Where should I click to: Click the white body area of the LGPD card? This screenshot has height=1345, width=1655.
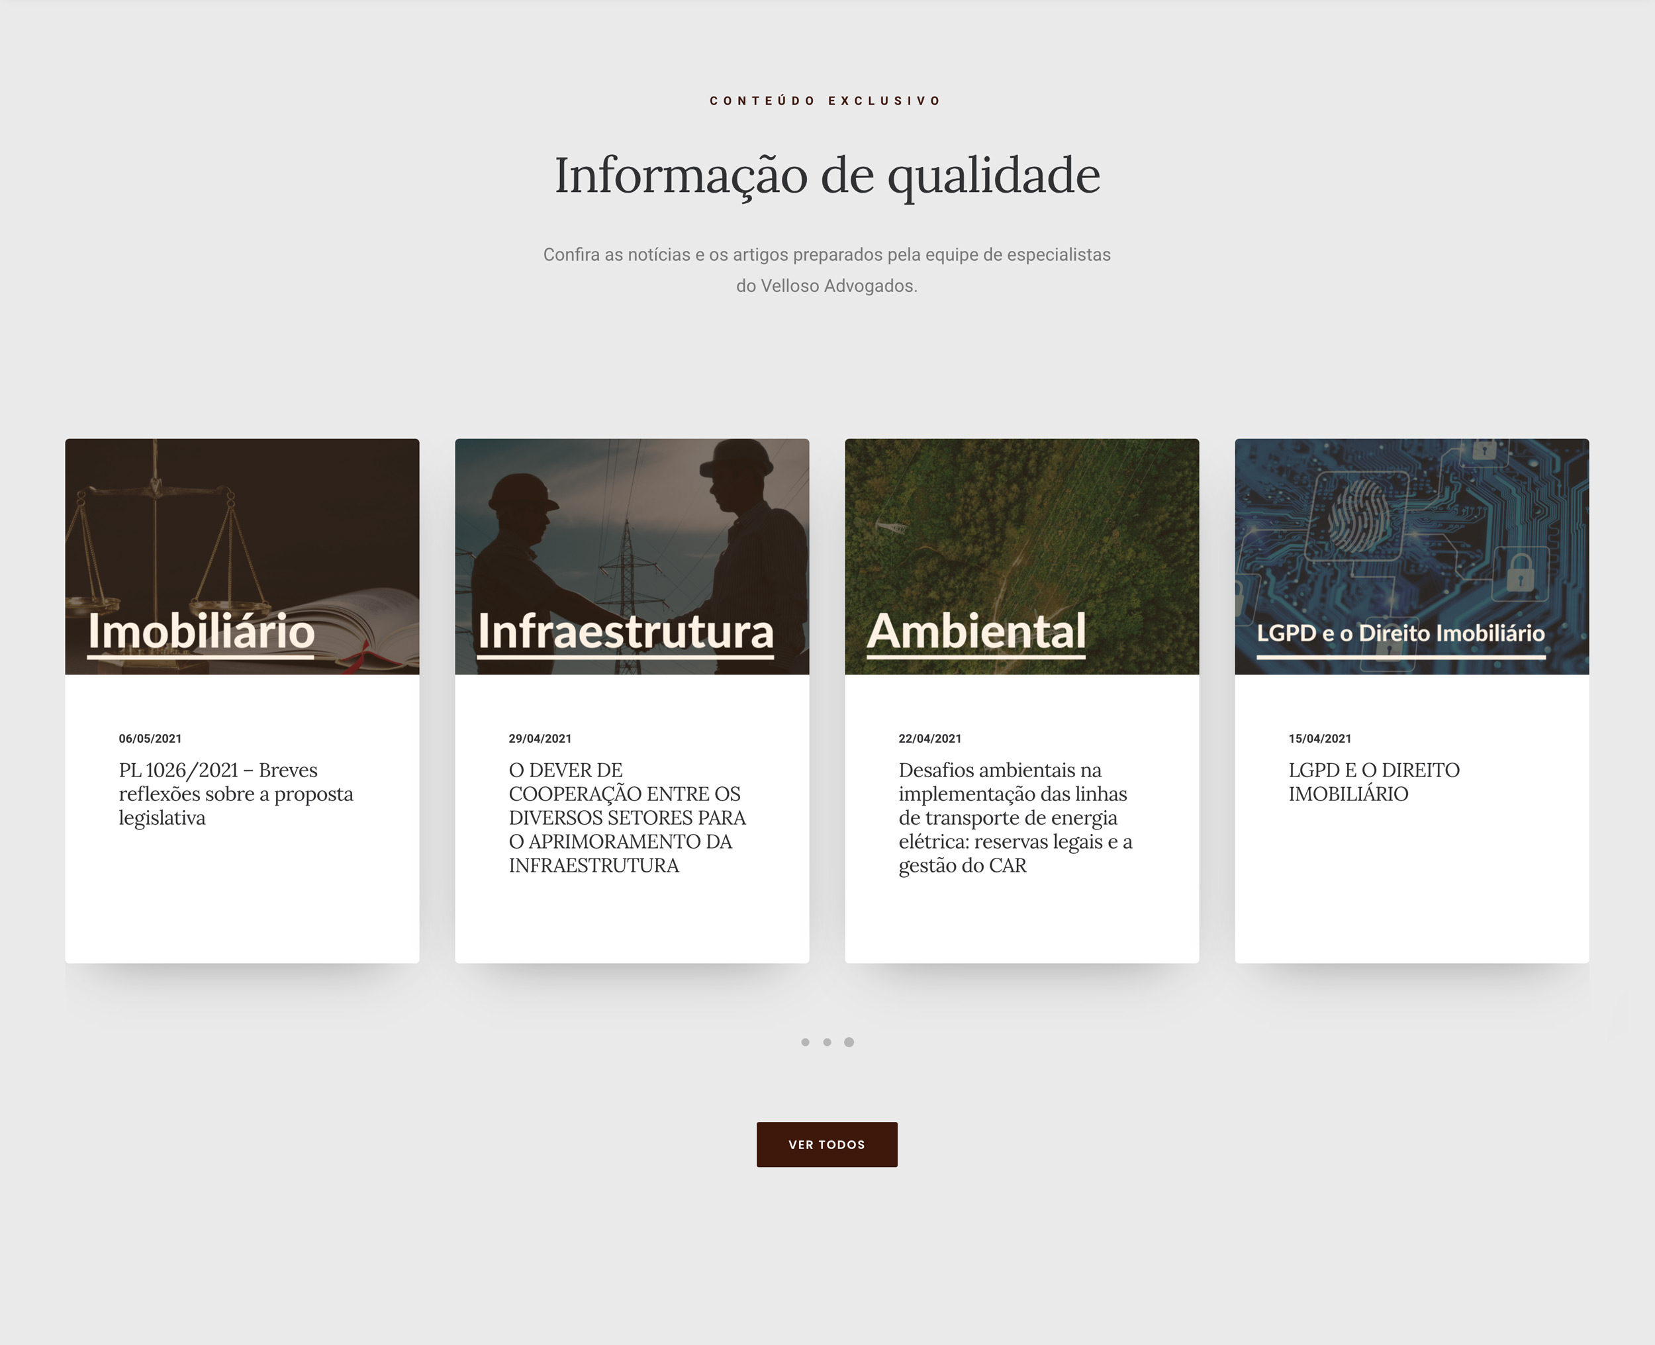[x=1411, y=891]
